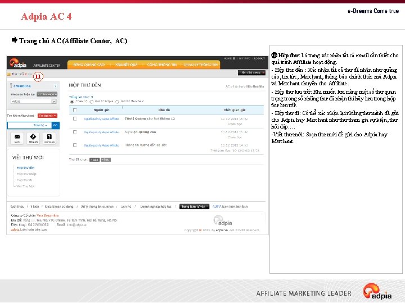The height and width of the screenshot is (303, 405).
Task: Click the 'Xử lý thông tin cá nhân' footer link
Action: [97, 206]
